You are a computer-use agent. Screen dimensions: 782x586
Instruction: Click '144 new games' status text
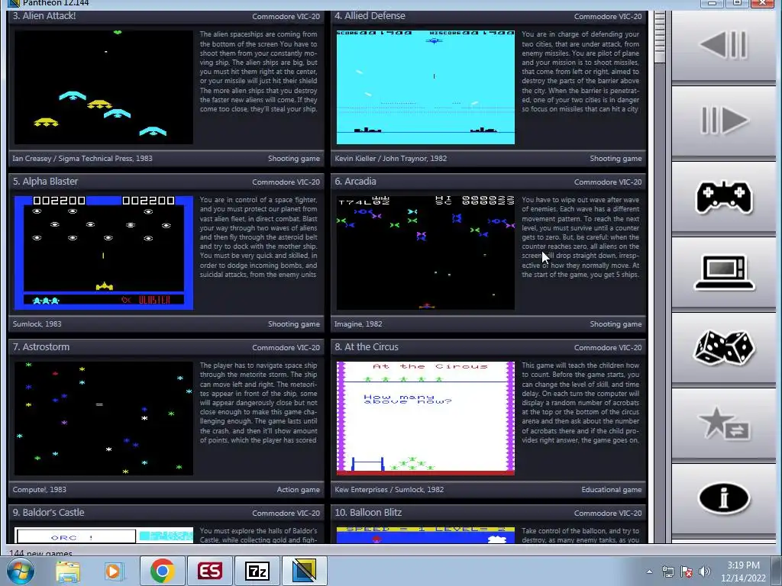coord(41,553)
